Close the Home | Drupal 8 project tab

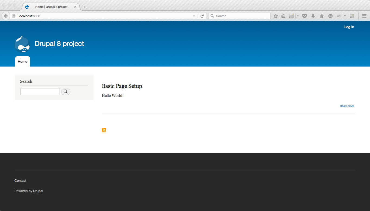pos(75,7)
